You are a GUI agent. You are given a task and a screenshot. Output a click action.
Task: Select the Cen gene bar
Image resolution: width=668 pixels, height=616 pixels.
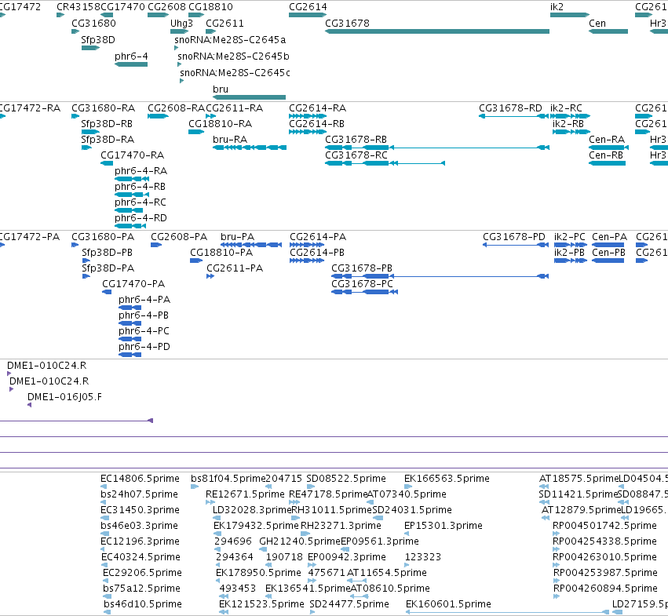pos(608,31)
